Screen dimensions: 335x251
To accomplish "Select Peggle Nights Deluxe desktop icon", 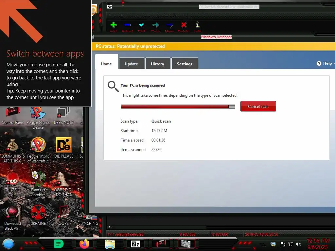I will 38,118.
